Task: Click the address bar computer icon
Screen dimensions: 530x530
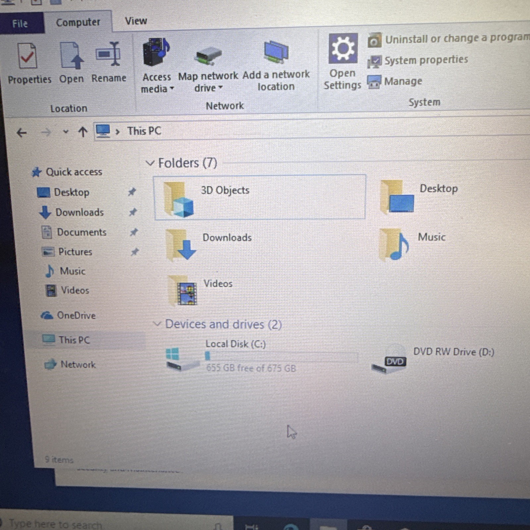Action: (x=103, y=131)
